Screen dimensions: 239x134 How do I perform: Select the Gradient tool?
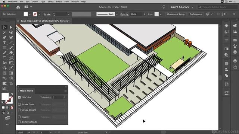tap(11, 73)
